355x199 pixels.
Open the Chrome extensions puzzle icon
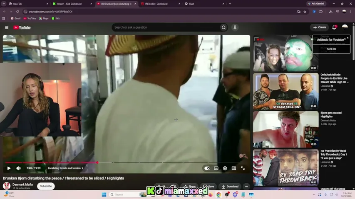(321, 12)
